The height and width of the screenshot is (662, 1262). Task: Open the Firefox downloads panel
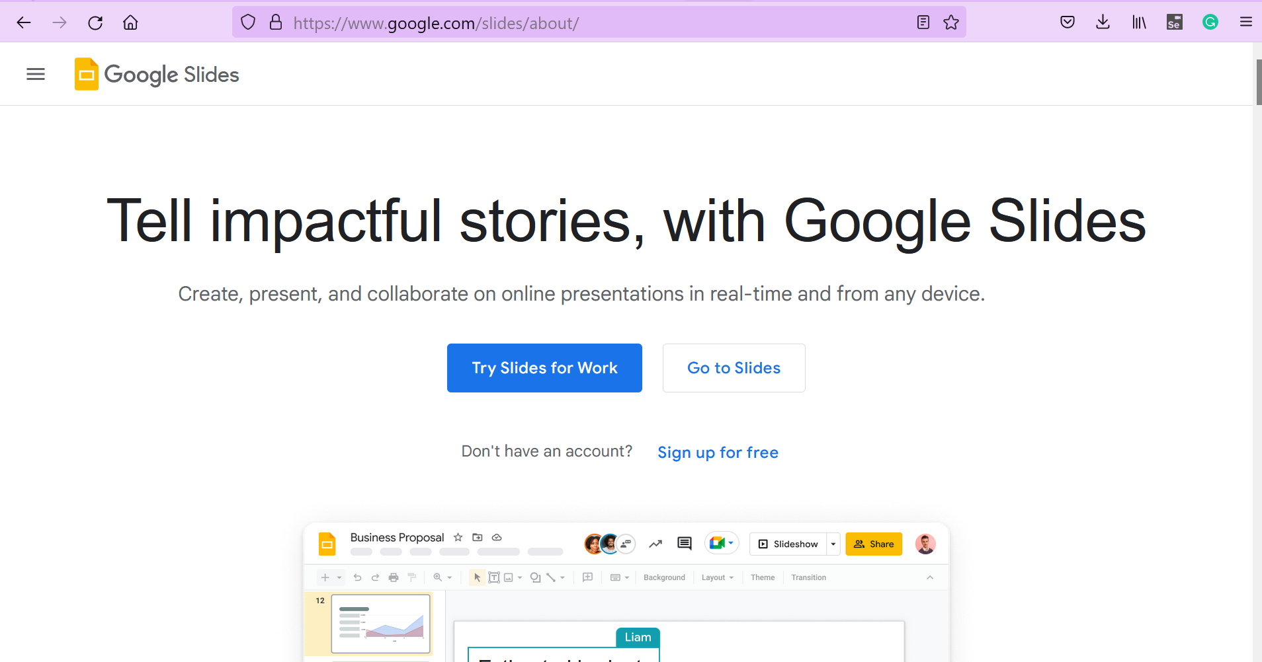pyautogui.click(x=1103, y=22)
